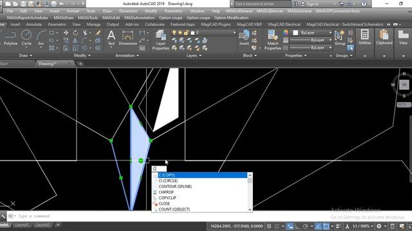Screen dimensions: 412x231
Task: Choose C (COPY) from autocomplete list
Action: coord(202,175)
